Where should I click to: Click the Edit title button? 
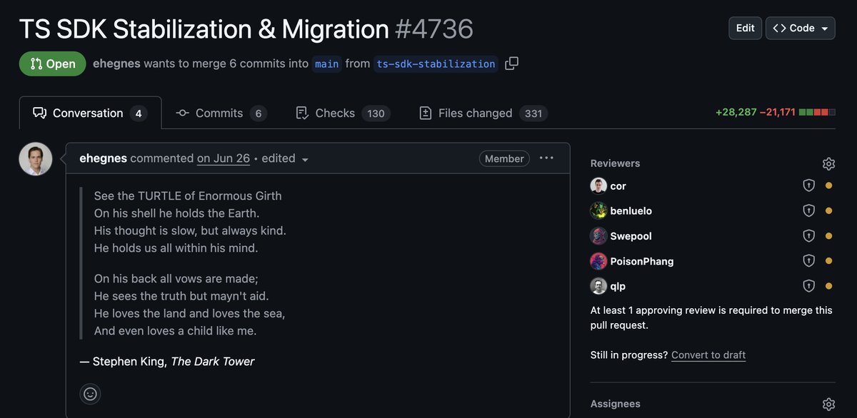pyautogui.click(x=745, y=28)
